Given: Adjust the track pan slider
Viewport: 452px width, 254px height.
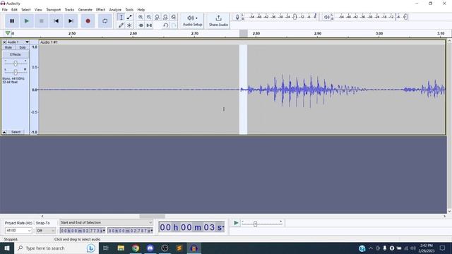Looking at the screenshot, I should tap(16, 72).
